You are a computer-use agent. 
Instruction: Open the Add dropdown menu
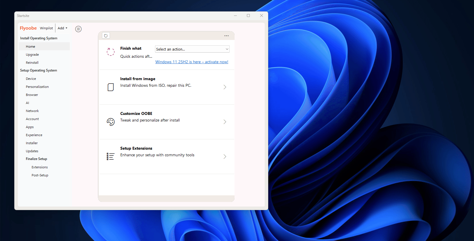pos(62,28)
